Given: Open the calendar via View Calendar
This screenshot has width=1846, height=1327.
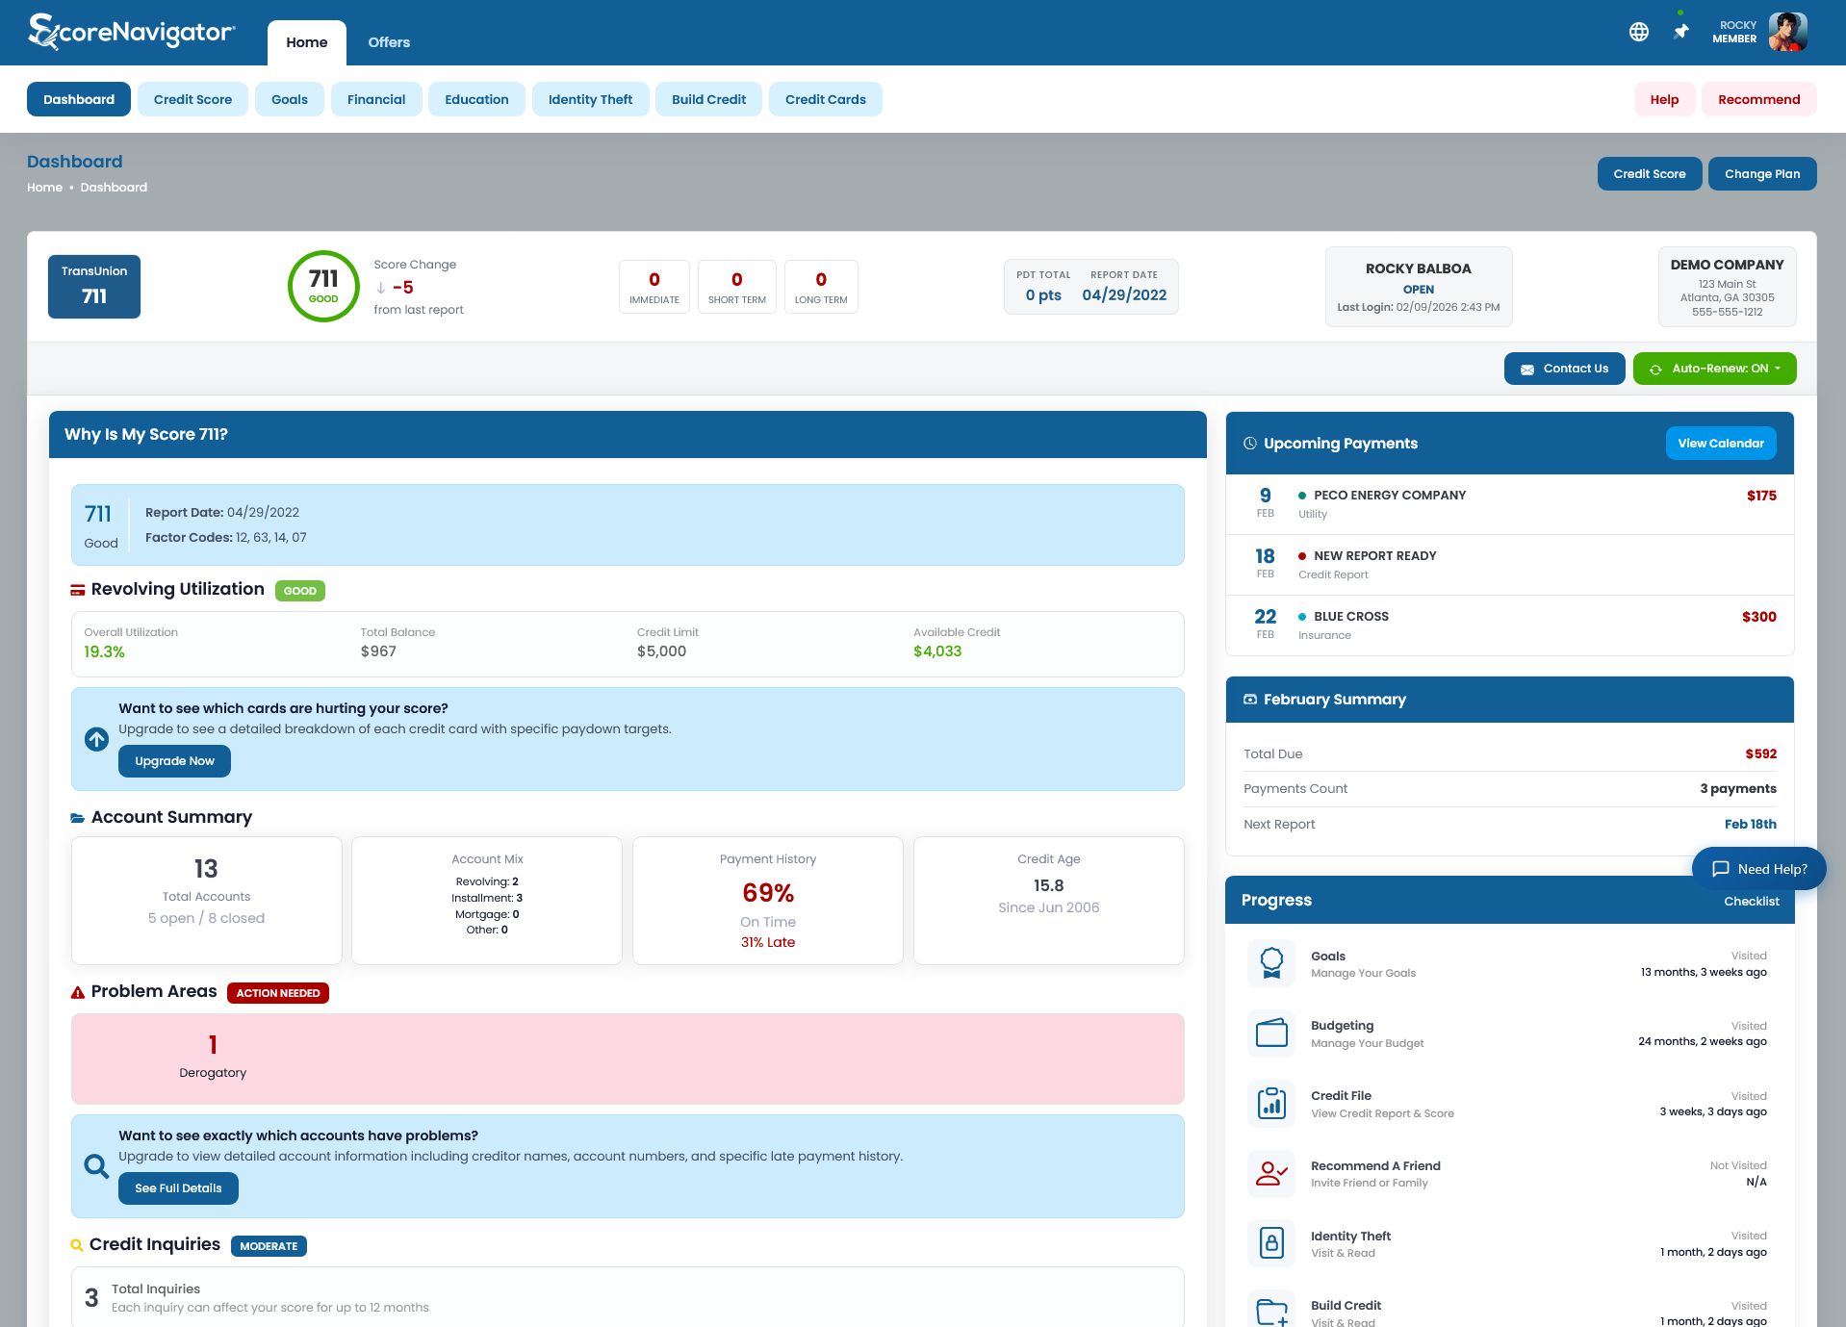Looking at the screenshot, I should click(1721, 443).
